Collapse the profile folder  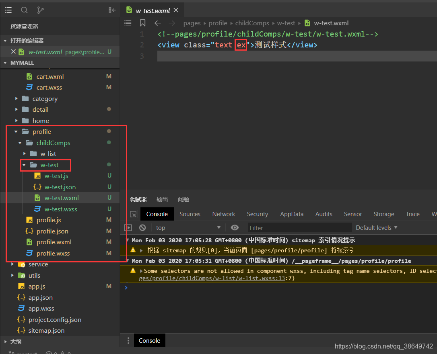[x=16, y=132]
